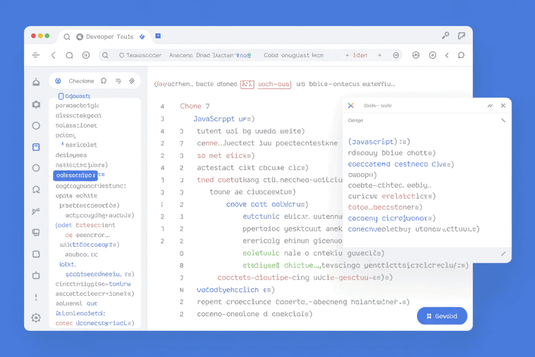Click the exclamation mark icon in the sidebar
Image resolution: width=535 pixels, height=357 pixels.
click(36, 297)
